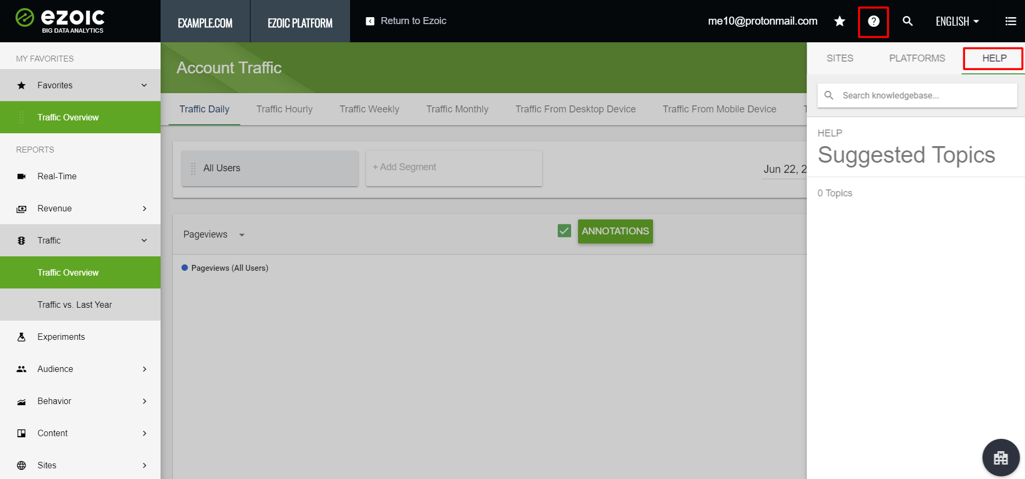Image resolution: width=1025 pixels, height=479 pixels.
Task: Open the English language dropdown
Action: [x=957, y=21]
